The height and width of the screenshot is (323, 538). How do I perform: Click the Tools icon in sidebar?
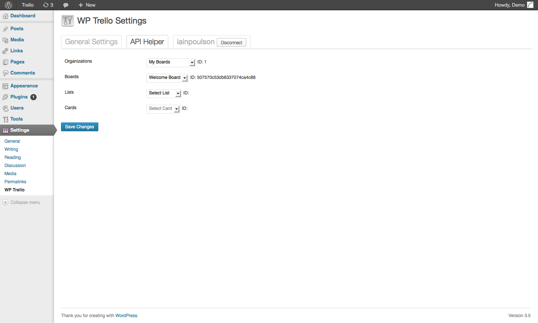6,119
